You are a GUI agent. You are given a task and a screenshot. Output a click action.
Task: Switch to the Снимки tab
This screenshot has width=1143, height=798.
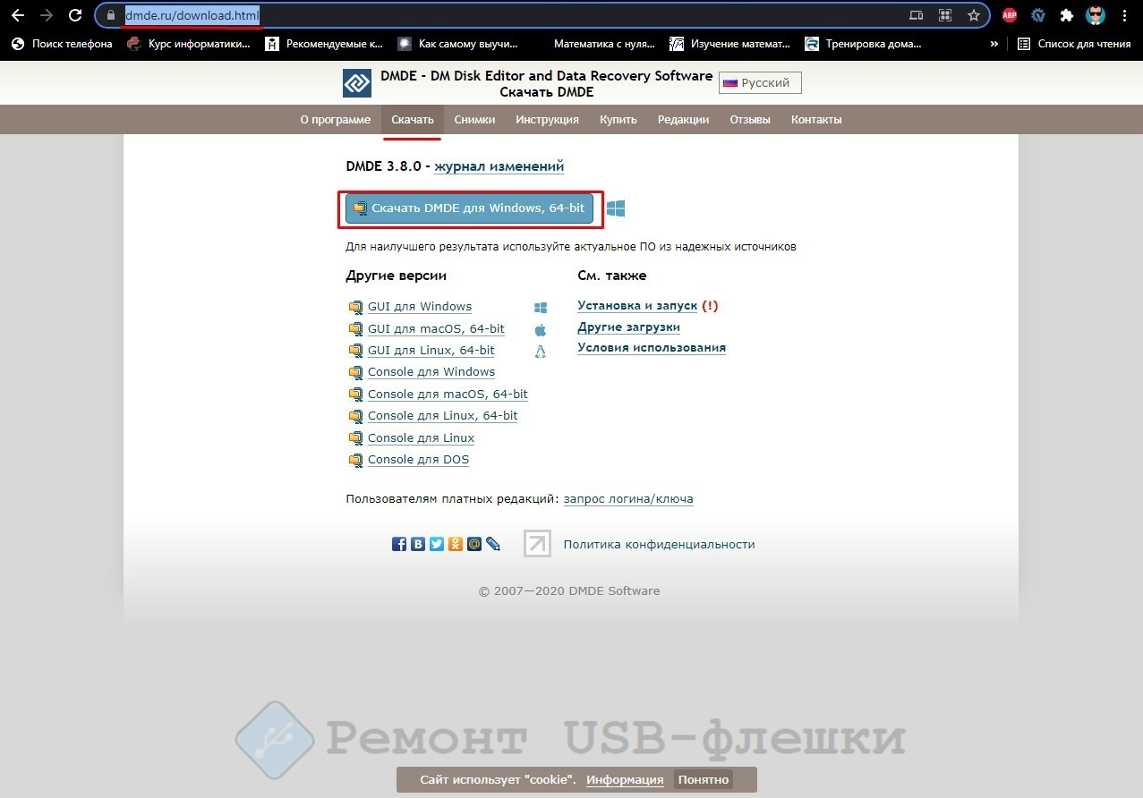(475, 119)
